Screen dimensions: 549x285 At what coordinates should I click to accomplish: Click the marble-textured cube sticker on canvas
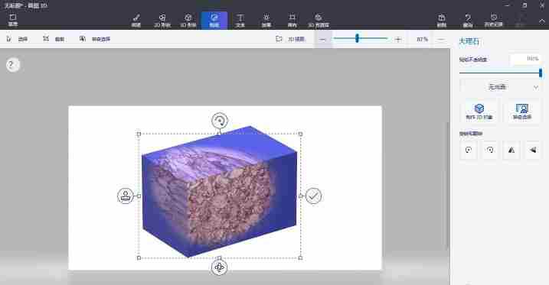(219, 192)
